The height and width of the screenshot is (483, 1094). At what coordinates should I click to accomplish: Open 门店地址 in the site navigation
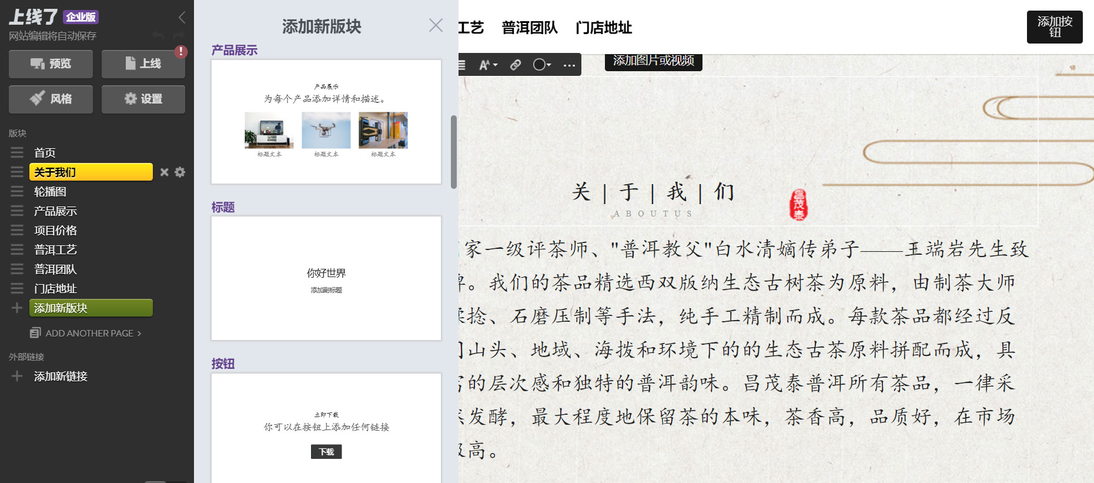tap(604, 28)
